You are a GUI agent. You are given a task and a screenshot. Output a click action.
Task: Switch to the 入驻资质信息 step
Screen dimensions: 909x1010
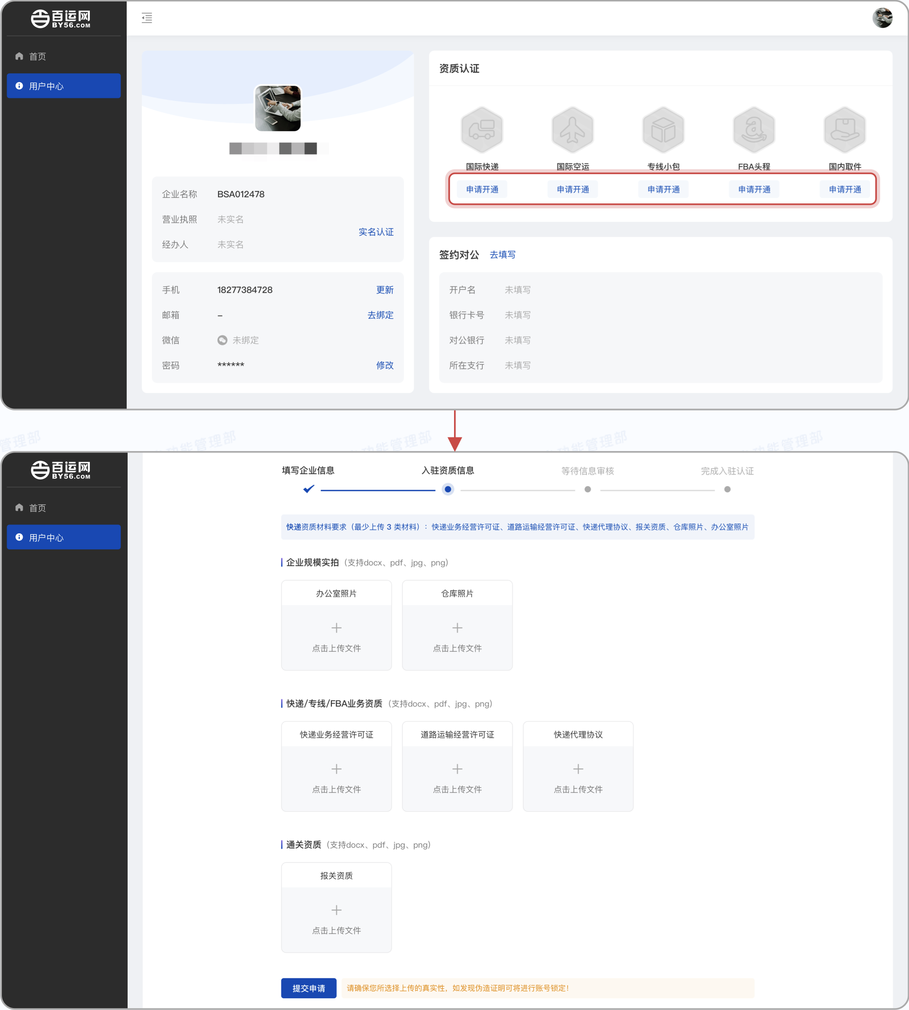point(447,470)
